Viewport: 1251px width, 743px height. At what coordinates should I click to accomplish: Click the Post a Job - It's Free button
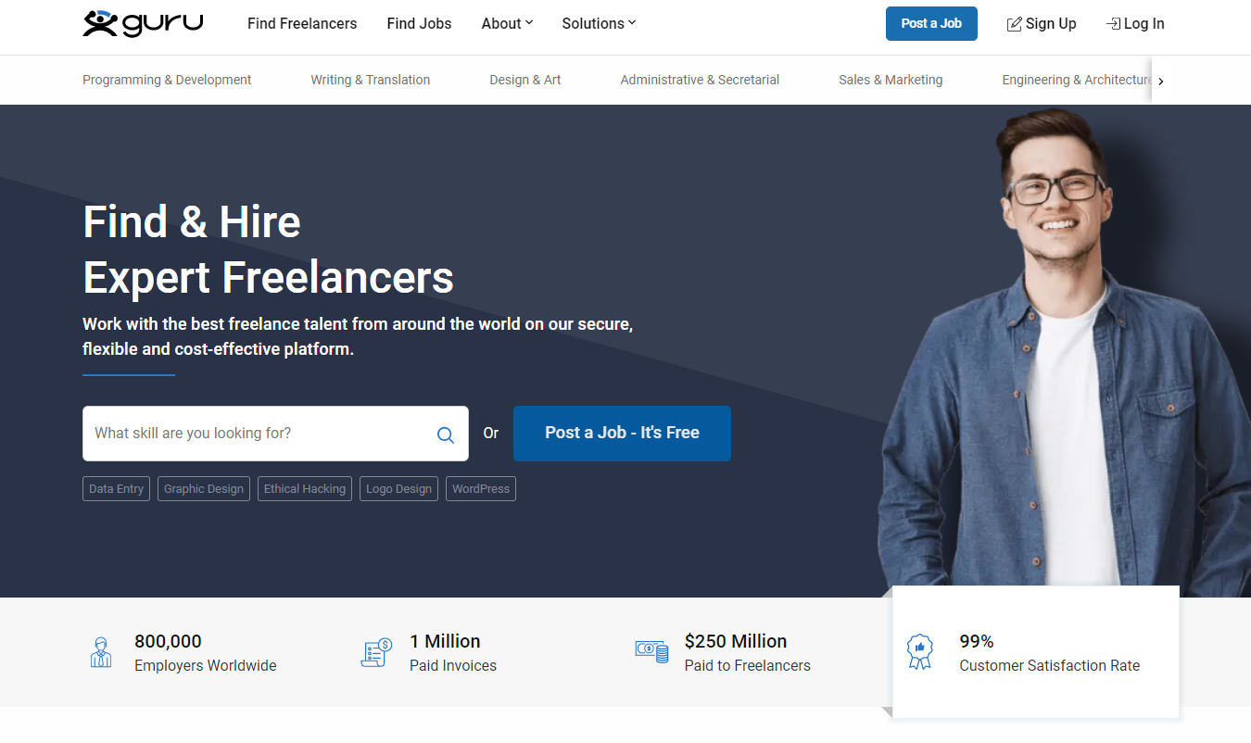point(622,433)
